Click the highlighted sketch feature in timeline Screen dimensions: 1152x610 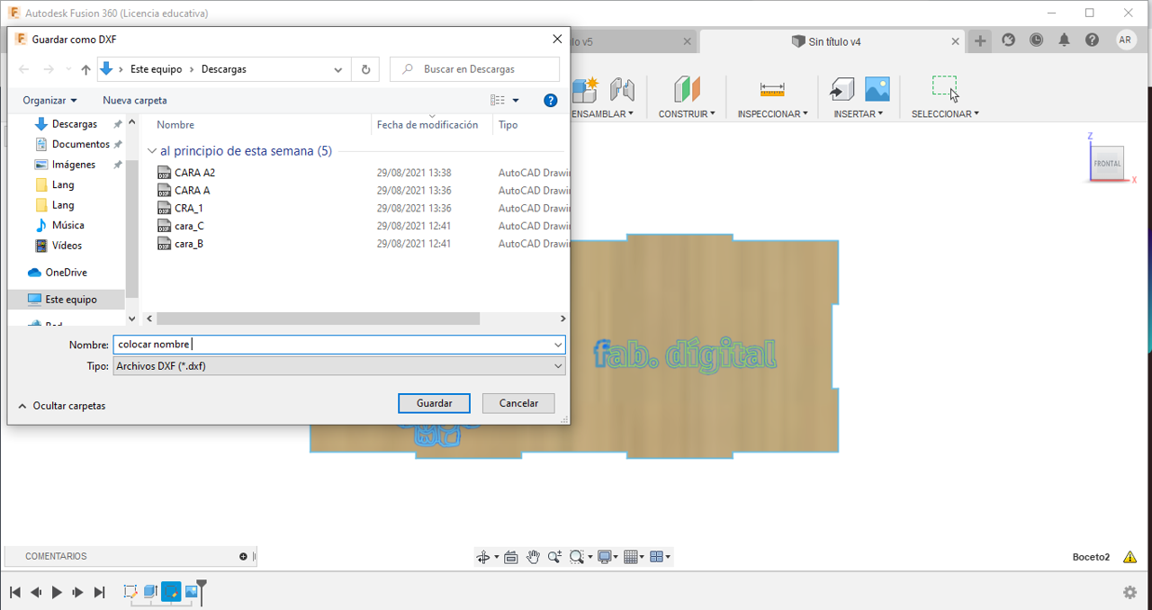tap(171, 592)
